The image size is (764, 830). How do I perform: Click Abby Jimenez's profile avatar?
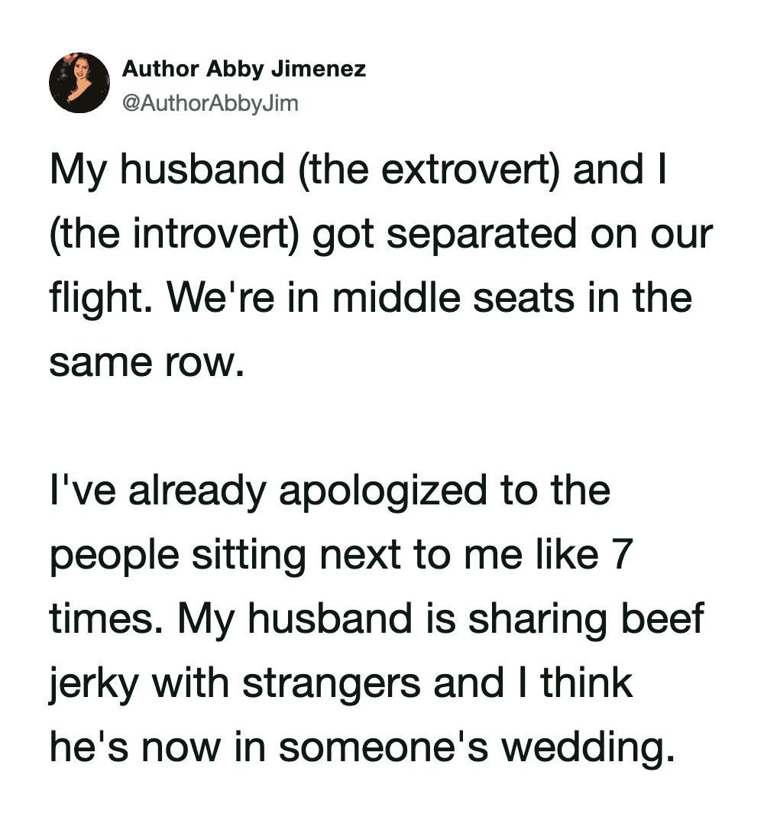(x=79, y=83)
